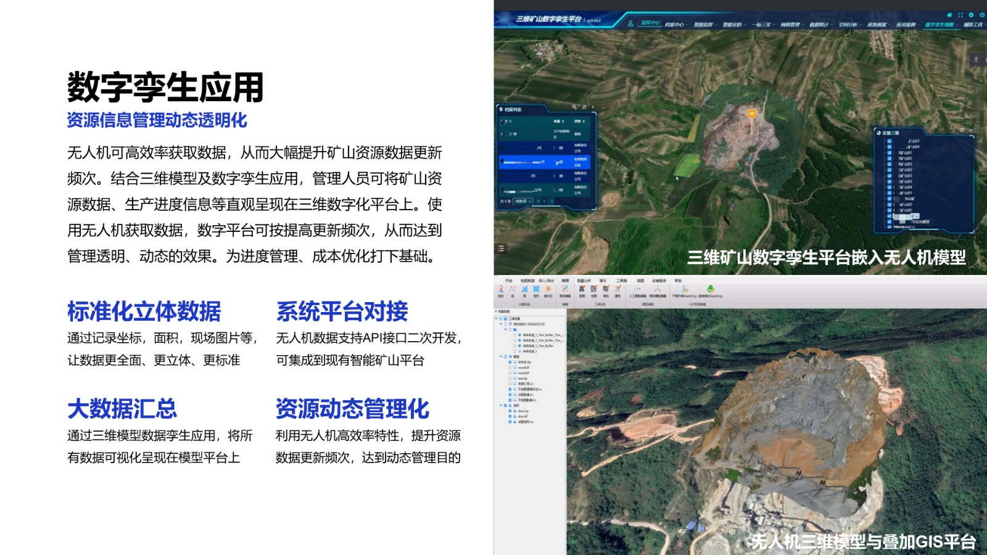Click the fullscreen icon in platform header
Viewport: 987px width, 555px height.
[x=960, y=15]
